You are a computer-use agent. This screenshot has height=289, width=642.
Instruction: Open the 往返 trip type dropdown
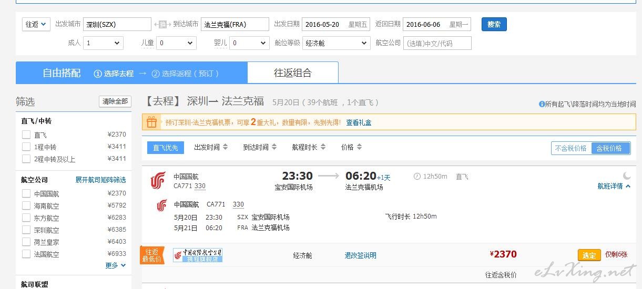point(37,24)
